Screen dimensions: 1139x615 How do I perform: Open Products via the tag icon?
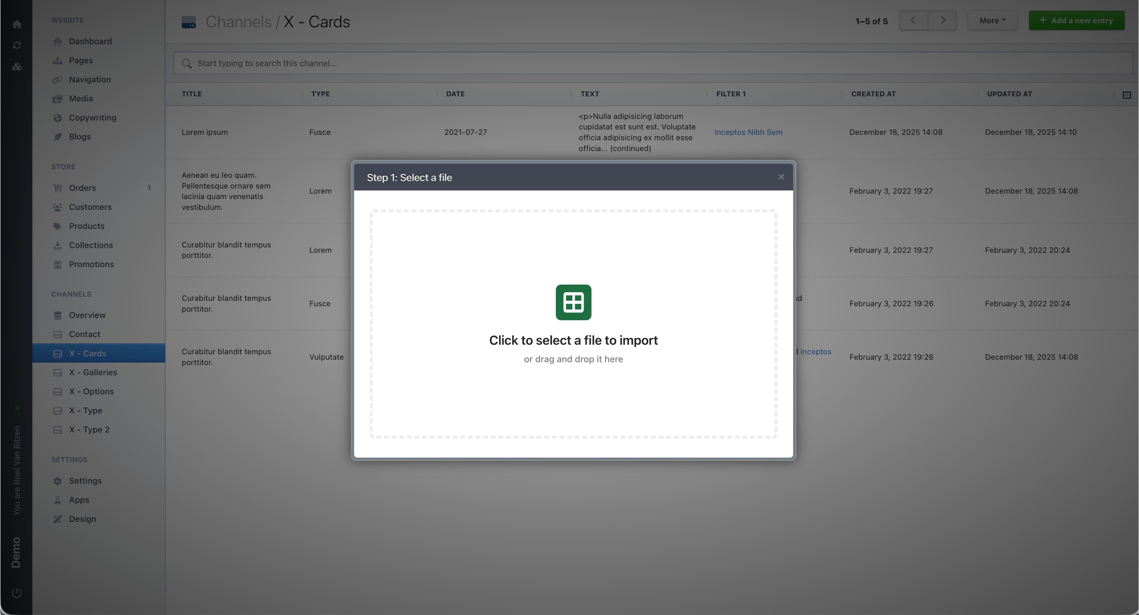[x=58, y=226]
